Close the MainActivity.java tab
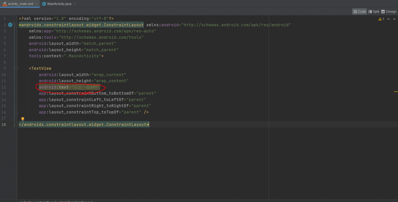Screen dimensions: 398x202 point(75,4)
